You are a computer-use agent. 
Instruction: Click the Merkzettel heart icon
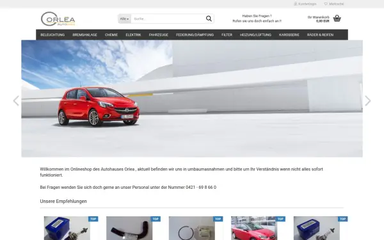click(x=326, y=4)
